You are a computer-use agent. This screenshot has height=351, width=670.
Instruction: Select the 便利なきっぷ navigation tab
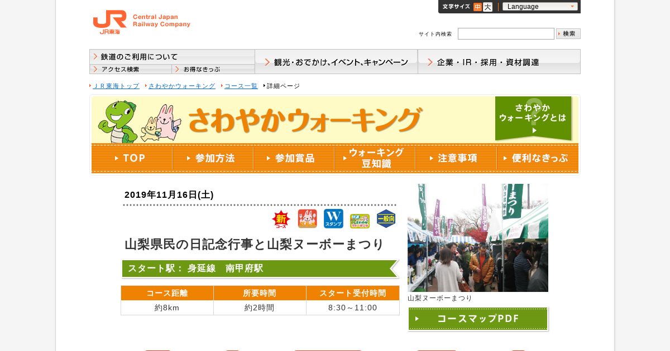pyautogui.click(x=538, y=158)
